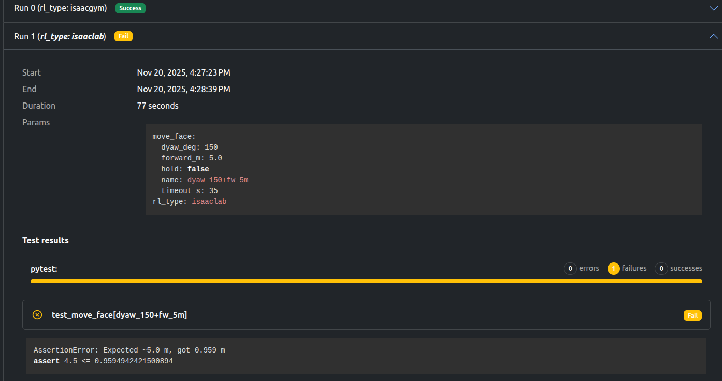Click the AssertionError message text
The width and height of the screenshot is (722, 381).
[x=129, y=350]
